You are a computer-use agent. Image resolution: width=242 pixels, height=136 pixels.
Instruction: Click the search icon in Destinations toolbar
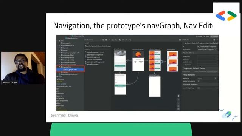tap(103, 40)
